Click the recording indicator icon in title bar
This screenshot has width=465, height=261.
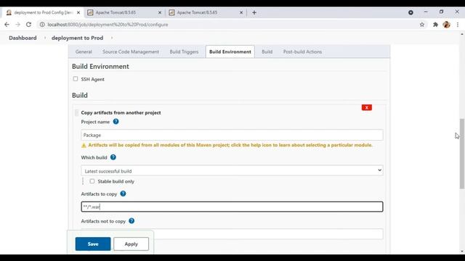click(411, 12)
